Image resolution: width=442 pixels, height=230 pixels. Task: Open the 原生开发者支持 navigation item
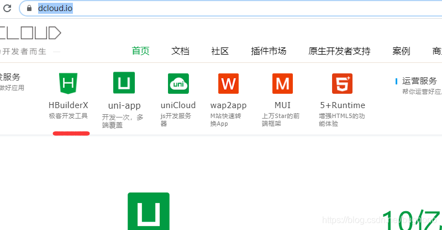[x=339, y=51]
